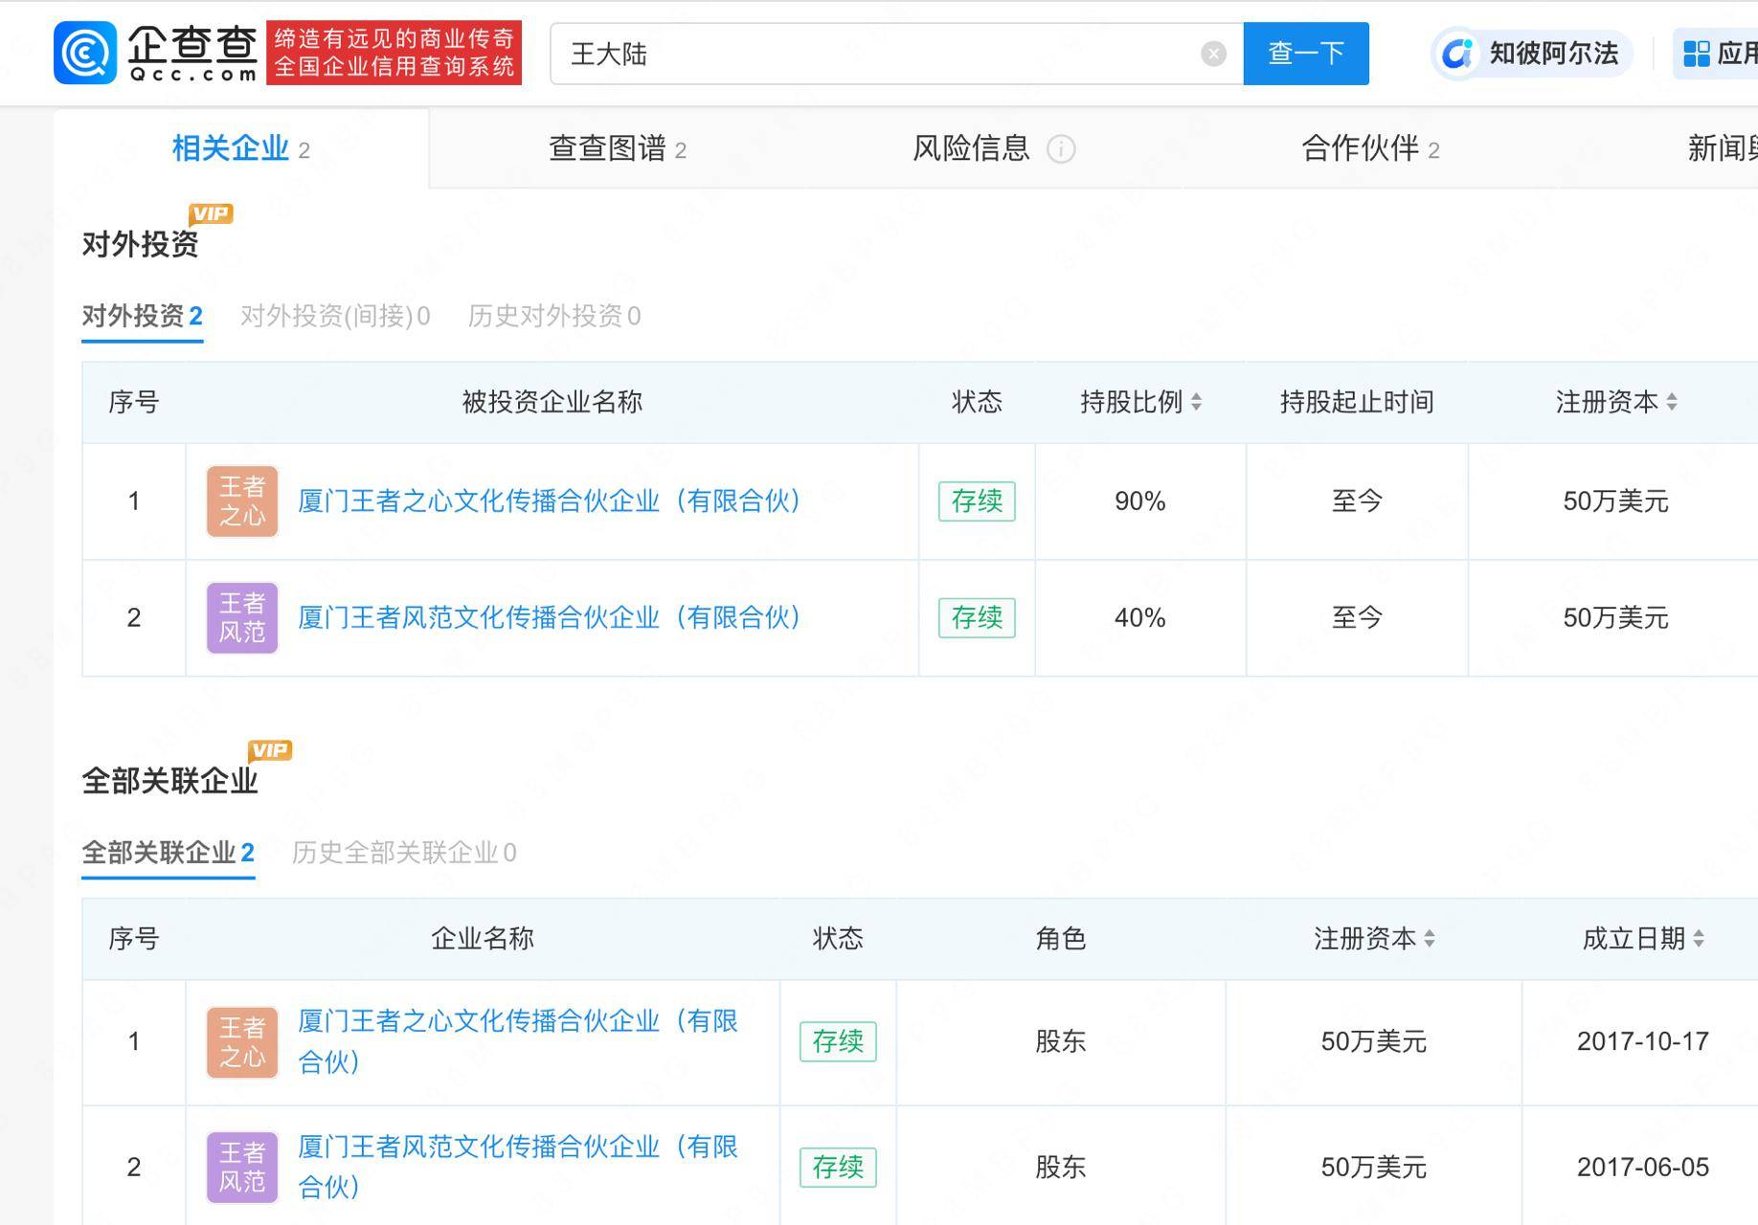Click 存续 status of 王者之心 investment row
Screen dimensions: 1758x1225
[977, 501]
